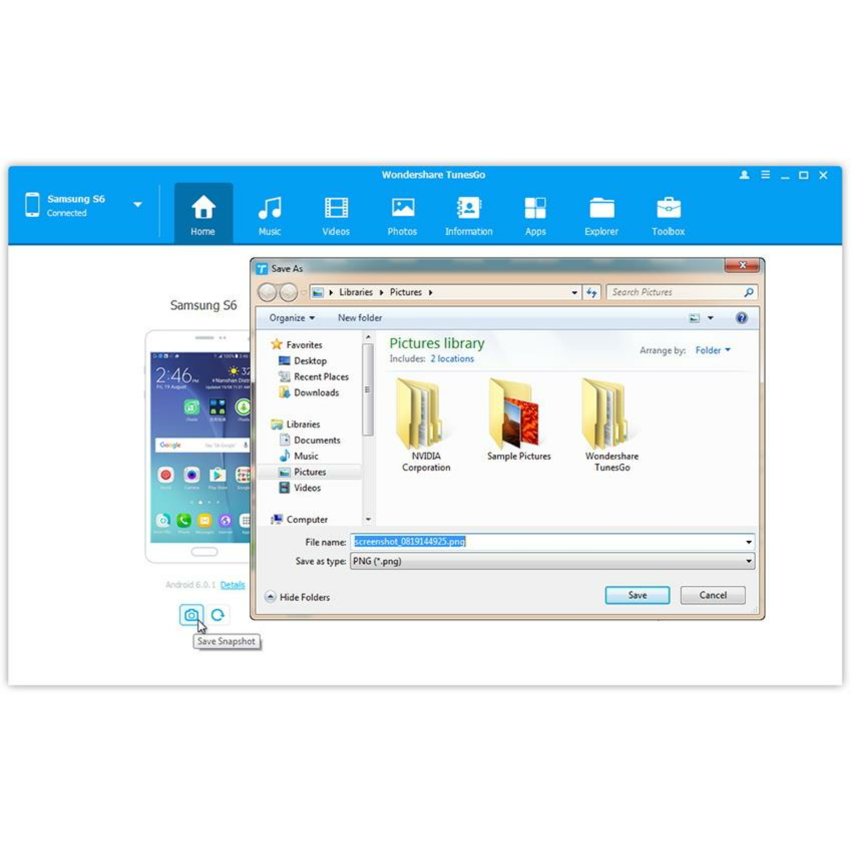Select Libraries in navigation pane

296,424
